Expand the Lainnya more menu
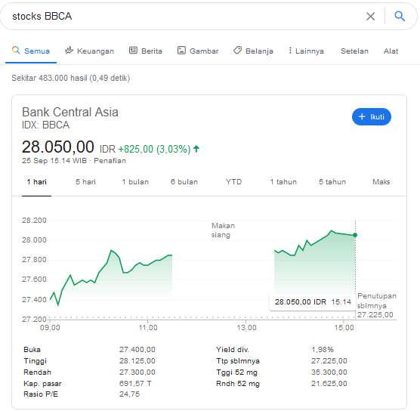Viewport: 420px width, 411px height. pyautogui.click(x=306, y=51)
